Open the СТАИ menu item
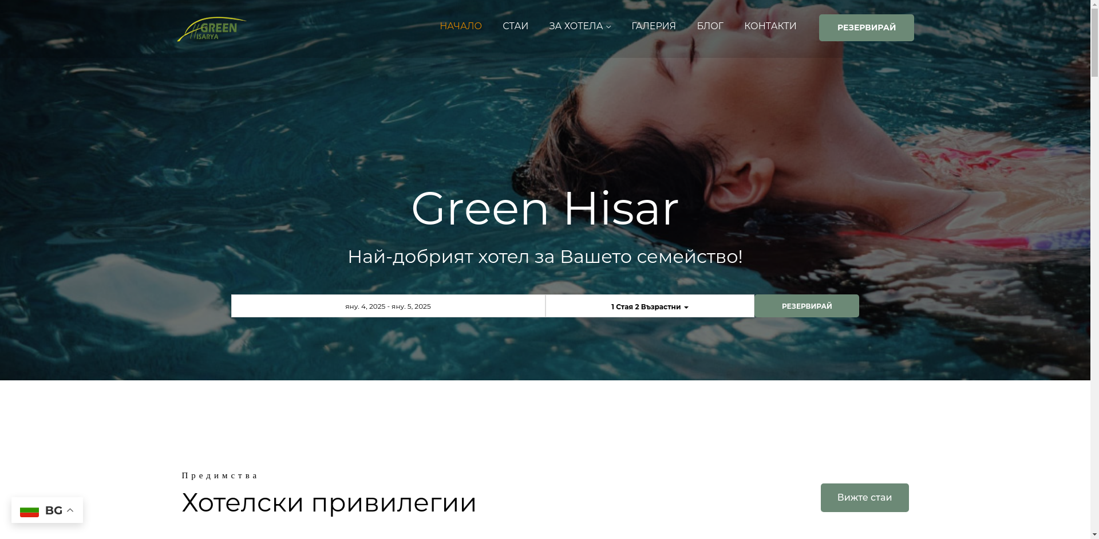This screenshot has height=539, width=1099. tap(515, 26)
